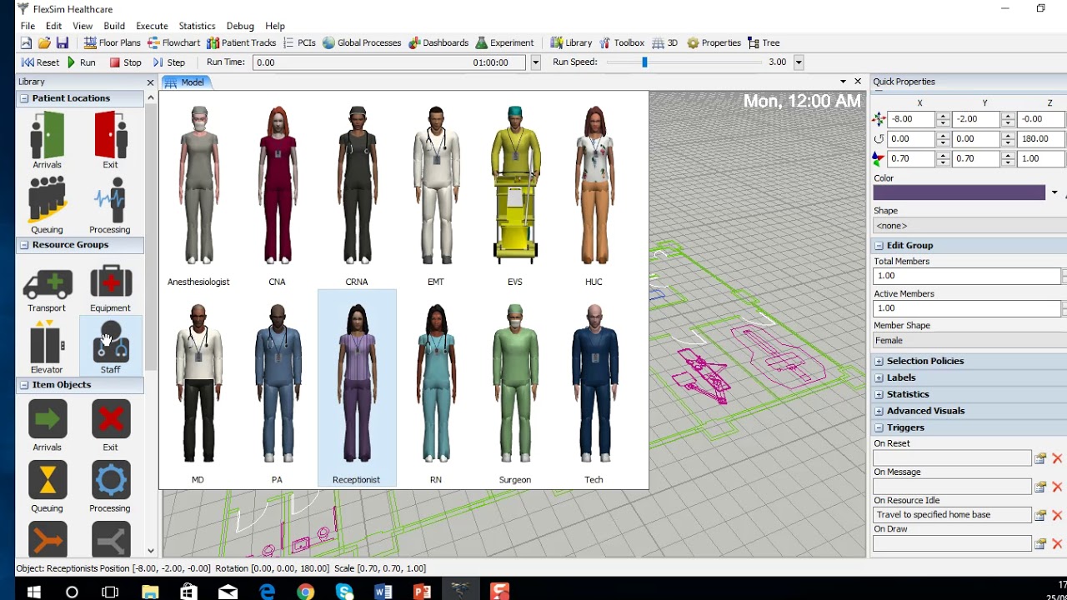Open the File menu
This screenshot has height=600, width=1067.
pos(28,26)
